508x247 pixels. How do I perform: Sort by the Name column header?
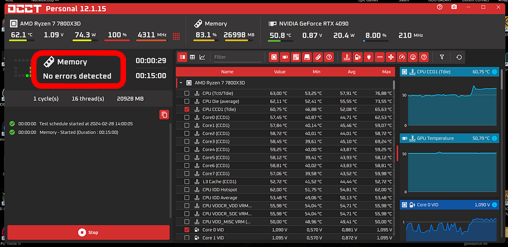tap(227, 72)
